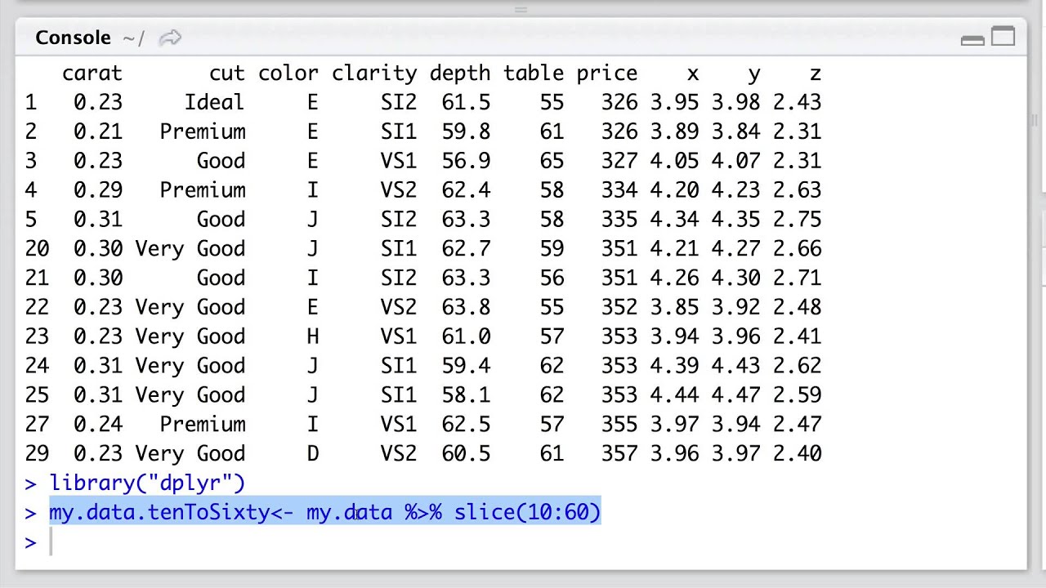Click the slice(10:60) text in the command
Screen dimensions: 1046x588
coord(527,512)
